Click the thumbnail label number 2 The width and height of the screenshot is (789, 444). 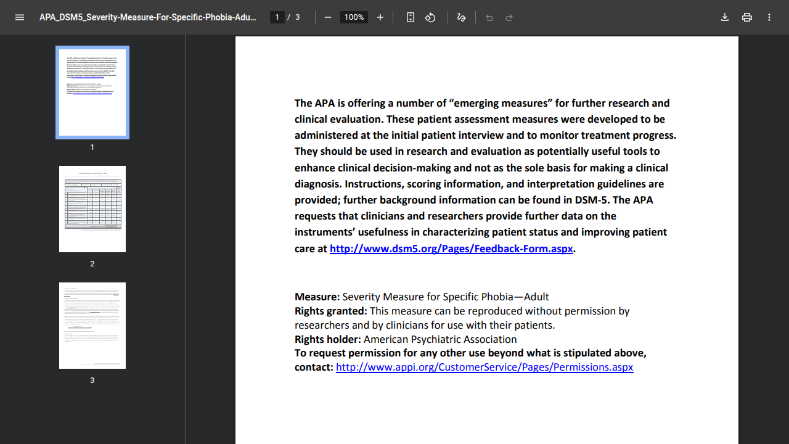pyautogui.click(x=92, y=264)
